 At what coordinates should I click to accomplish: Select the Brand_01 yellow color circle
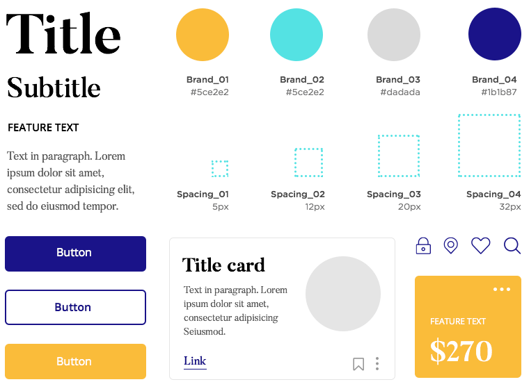pyautogui.click(x=203, y=35)
